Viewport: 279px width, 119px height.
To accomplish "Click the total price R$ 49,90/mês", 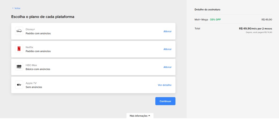I will click(x=255, y=28).
